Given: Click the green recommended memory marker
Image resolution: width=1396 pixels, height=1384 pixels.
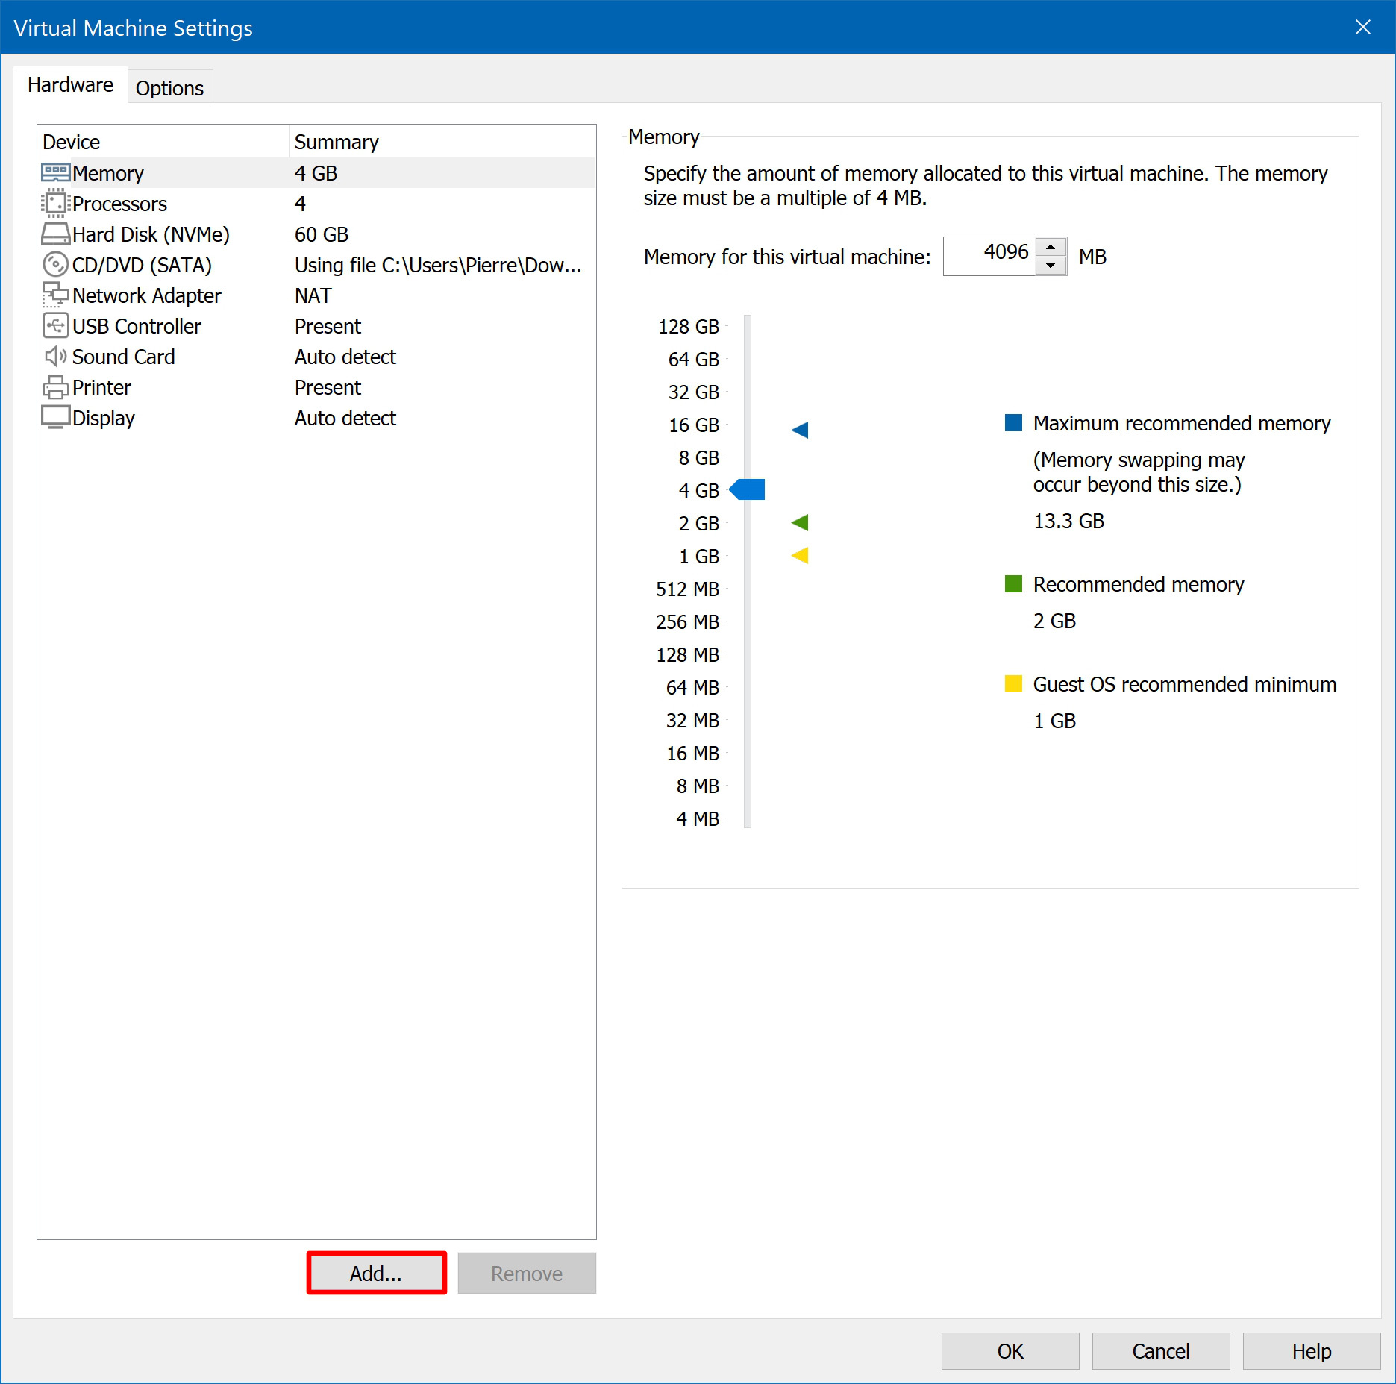Looking at the screenshot, I should [x=800, y=522].
